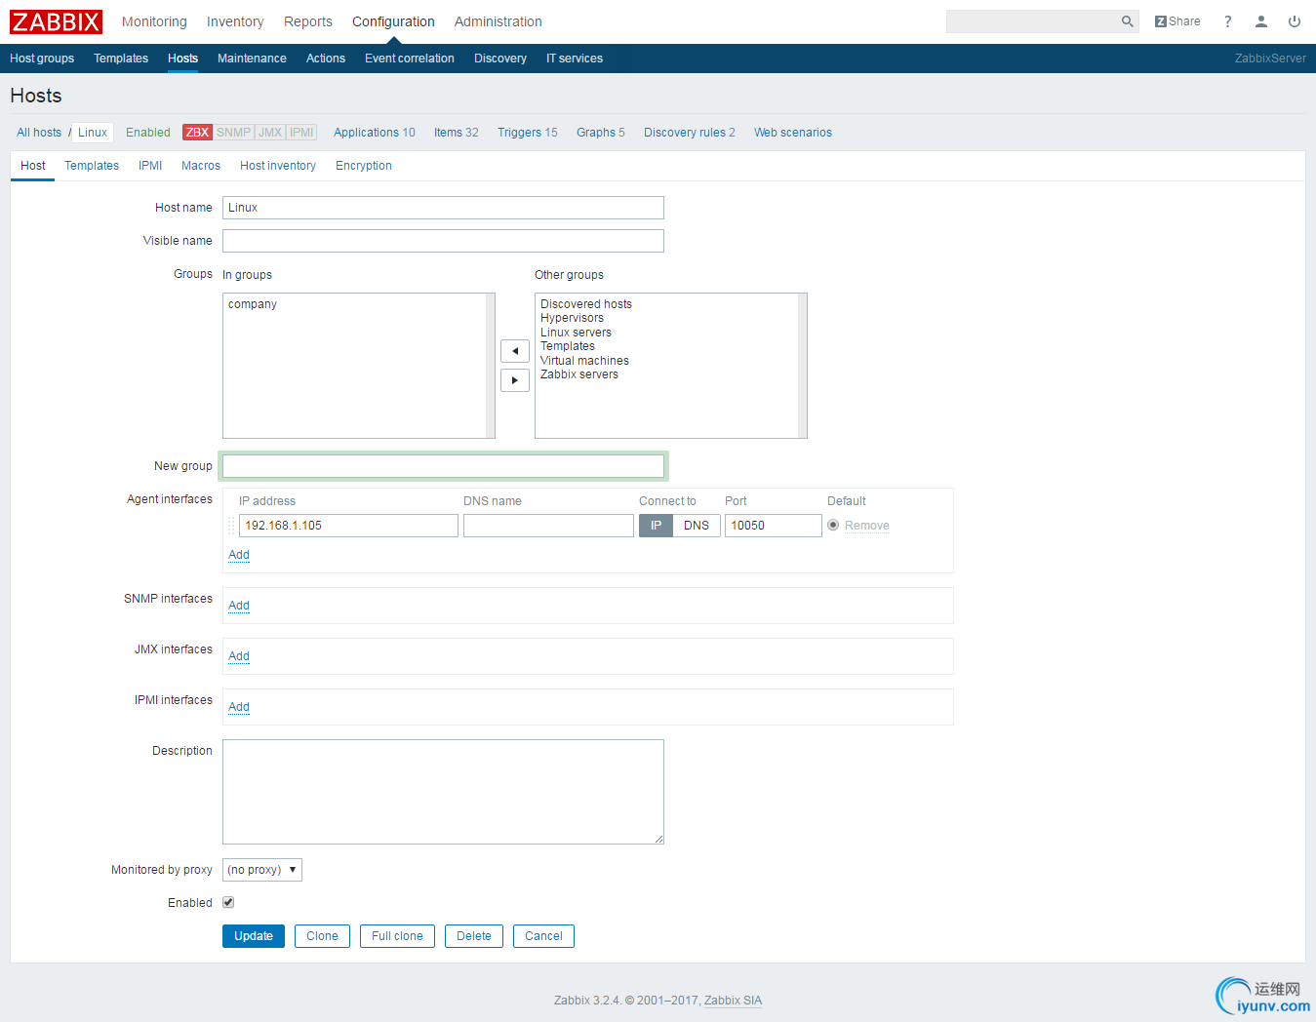Click the Update button

click(x=254, y=936)
